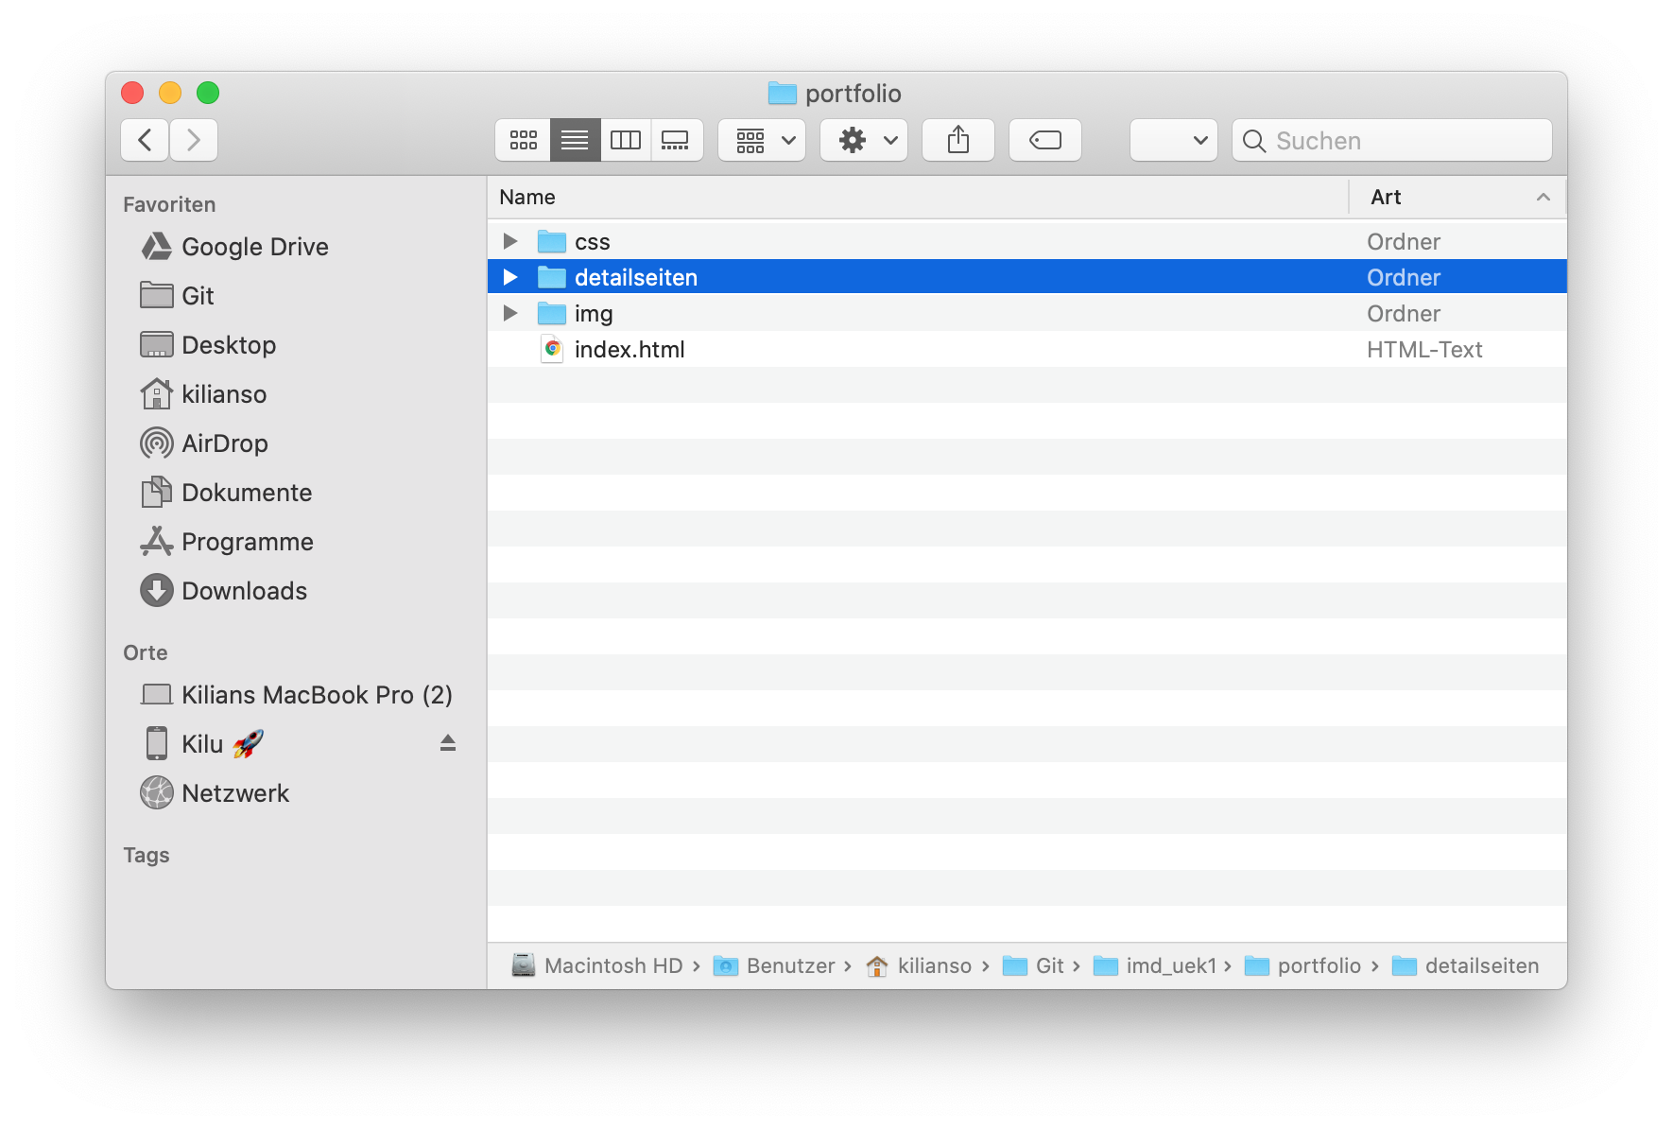Open kilianso from the path bar
This screenshot has width=1673, height=1129.
935,965
